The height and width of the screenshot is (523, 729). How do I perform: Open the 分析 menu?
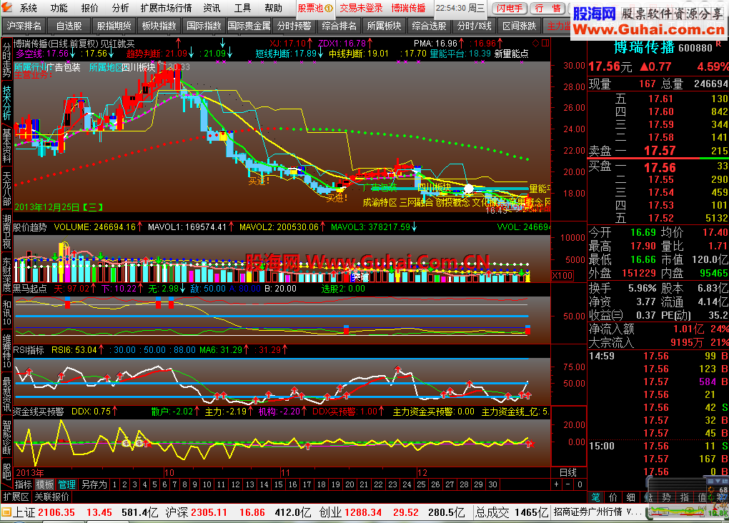(x=120, y=8)
